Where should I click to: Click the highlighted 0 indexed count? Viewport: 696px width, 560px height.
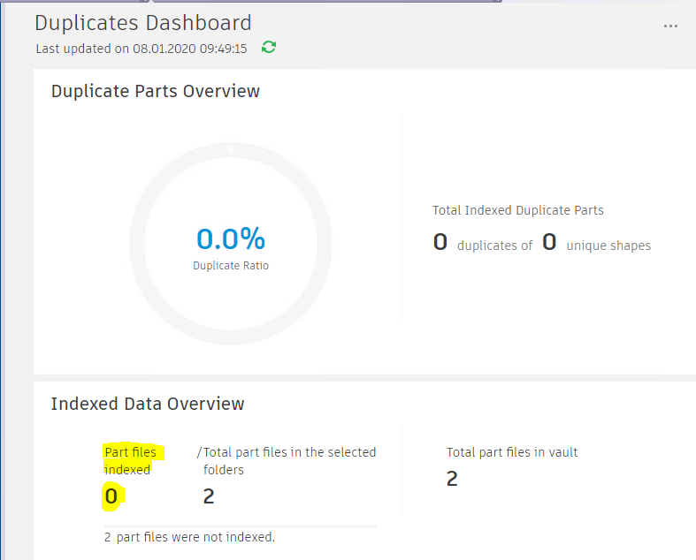(111, 496)
